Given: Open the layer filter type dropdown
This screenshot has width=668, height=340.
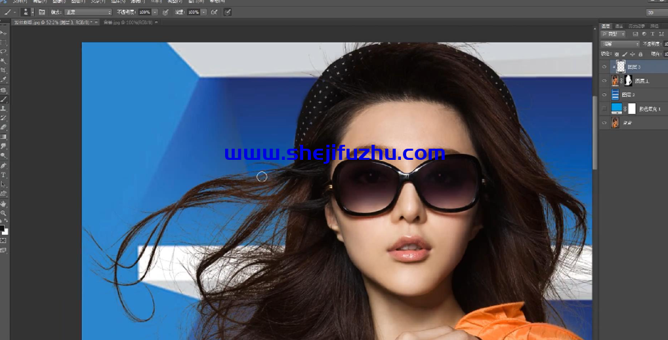Looking at the screenshot, I should pyautogui.click(x=613, y=34).
